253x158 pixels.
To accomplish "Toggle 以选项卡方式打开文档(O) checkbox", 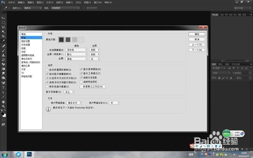I will 47,78.
